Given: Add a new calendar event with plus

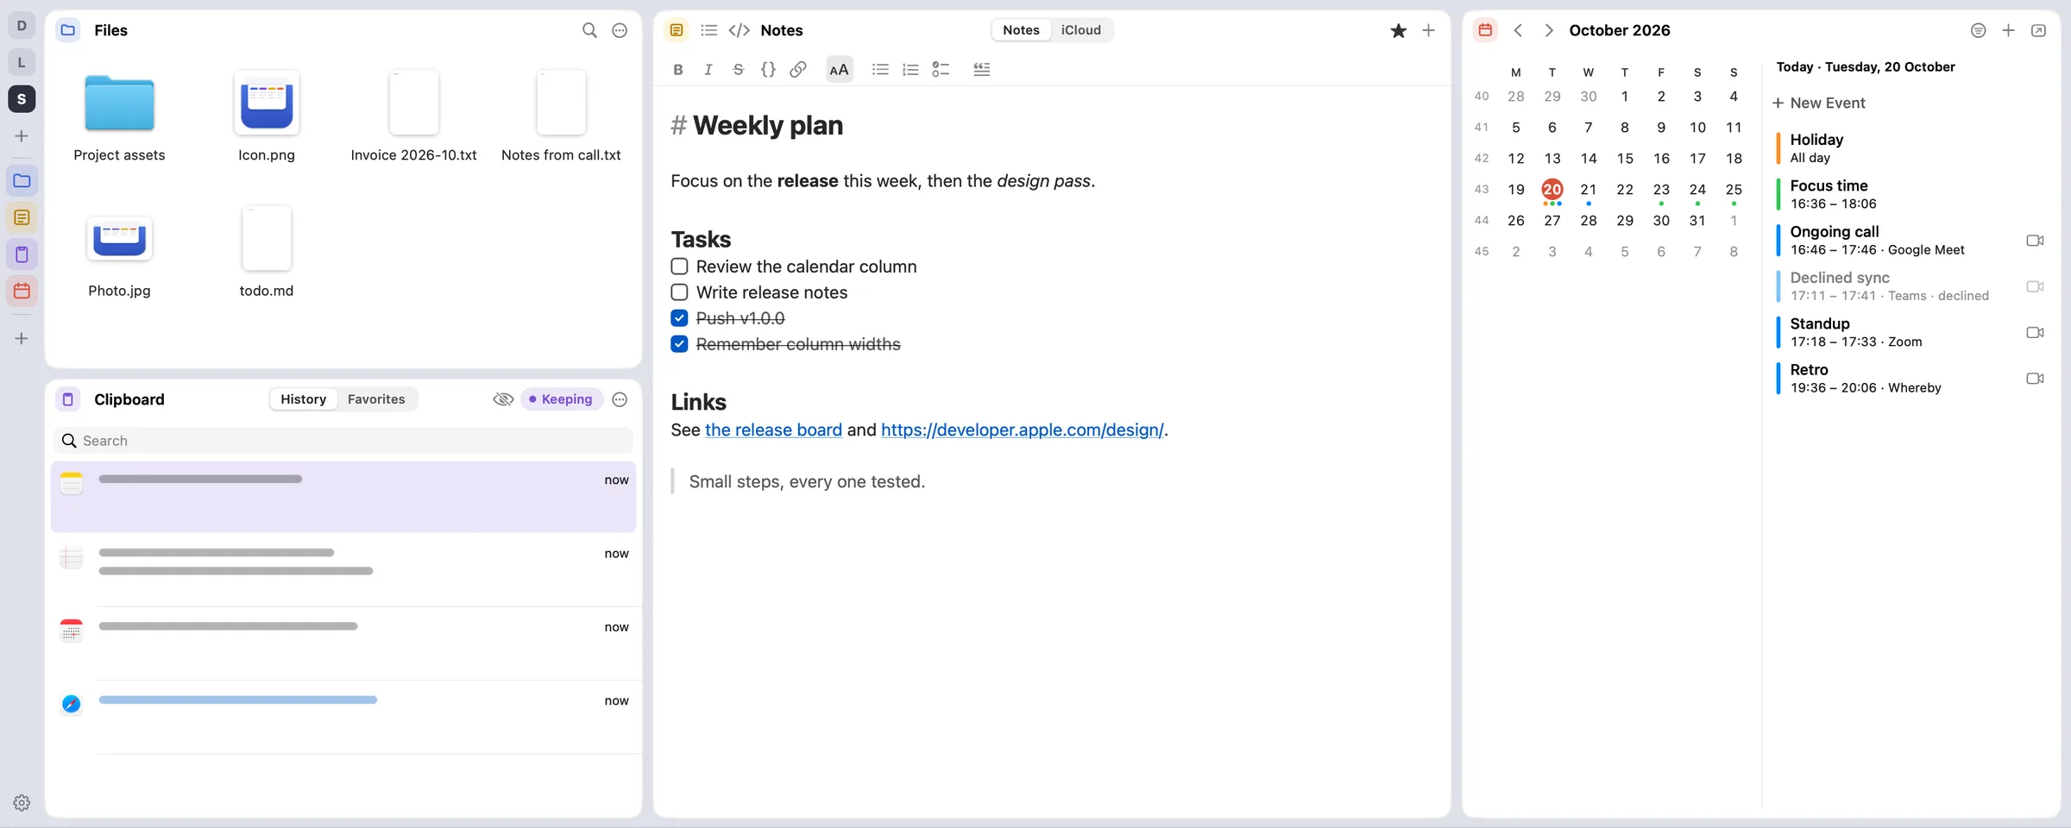Looking at the screenshot, I should coord(2009,30).
